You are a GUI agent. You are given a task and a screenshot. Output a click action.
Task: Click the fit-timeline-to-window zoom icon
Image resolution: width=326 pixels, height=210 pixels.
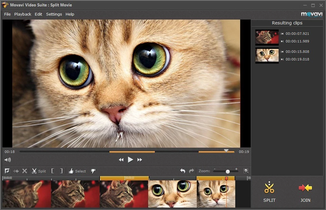(246, 171)
